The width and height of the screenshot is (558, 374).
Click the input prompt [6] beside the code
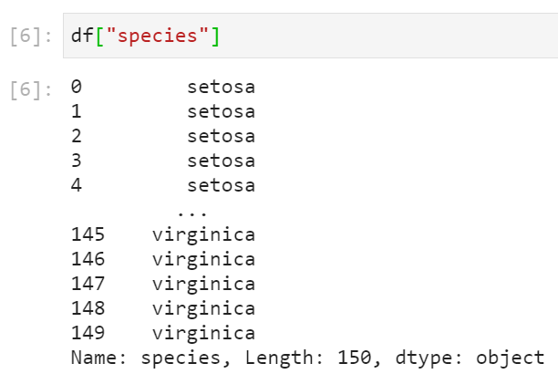[31, 36]
